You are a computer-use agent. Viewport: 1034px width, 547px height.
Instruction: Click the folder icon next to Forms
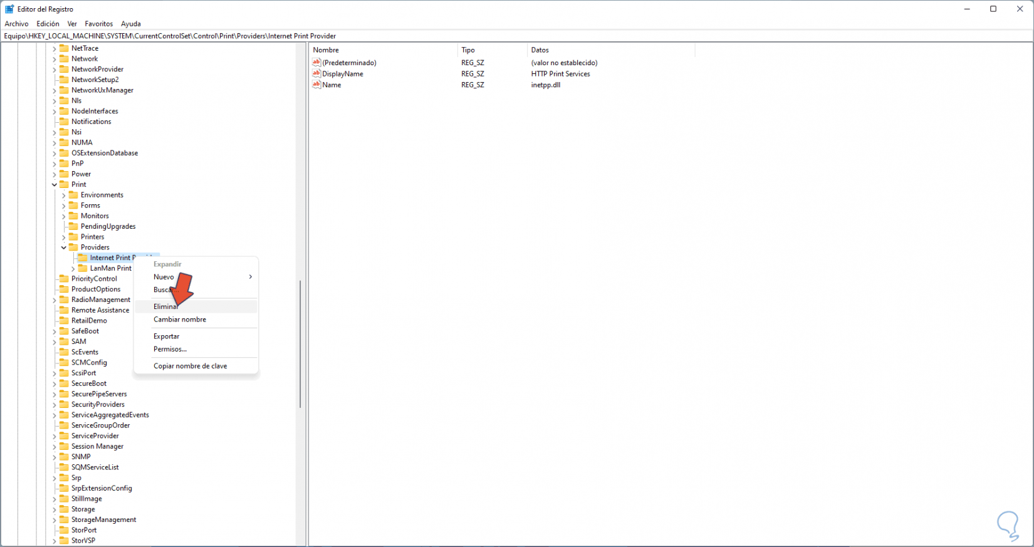[x=73, y=205]
